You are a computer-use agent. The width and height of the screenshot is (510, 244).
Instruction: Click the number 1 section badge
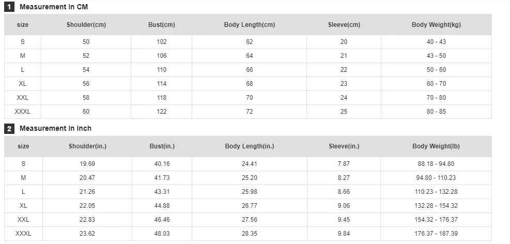point(9,7)
